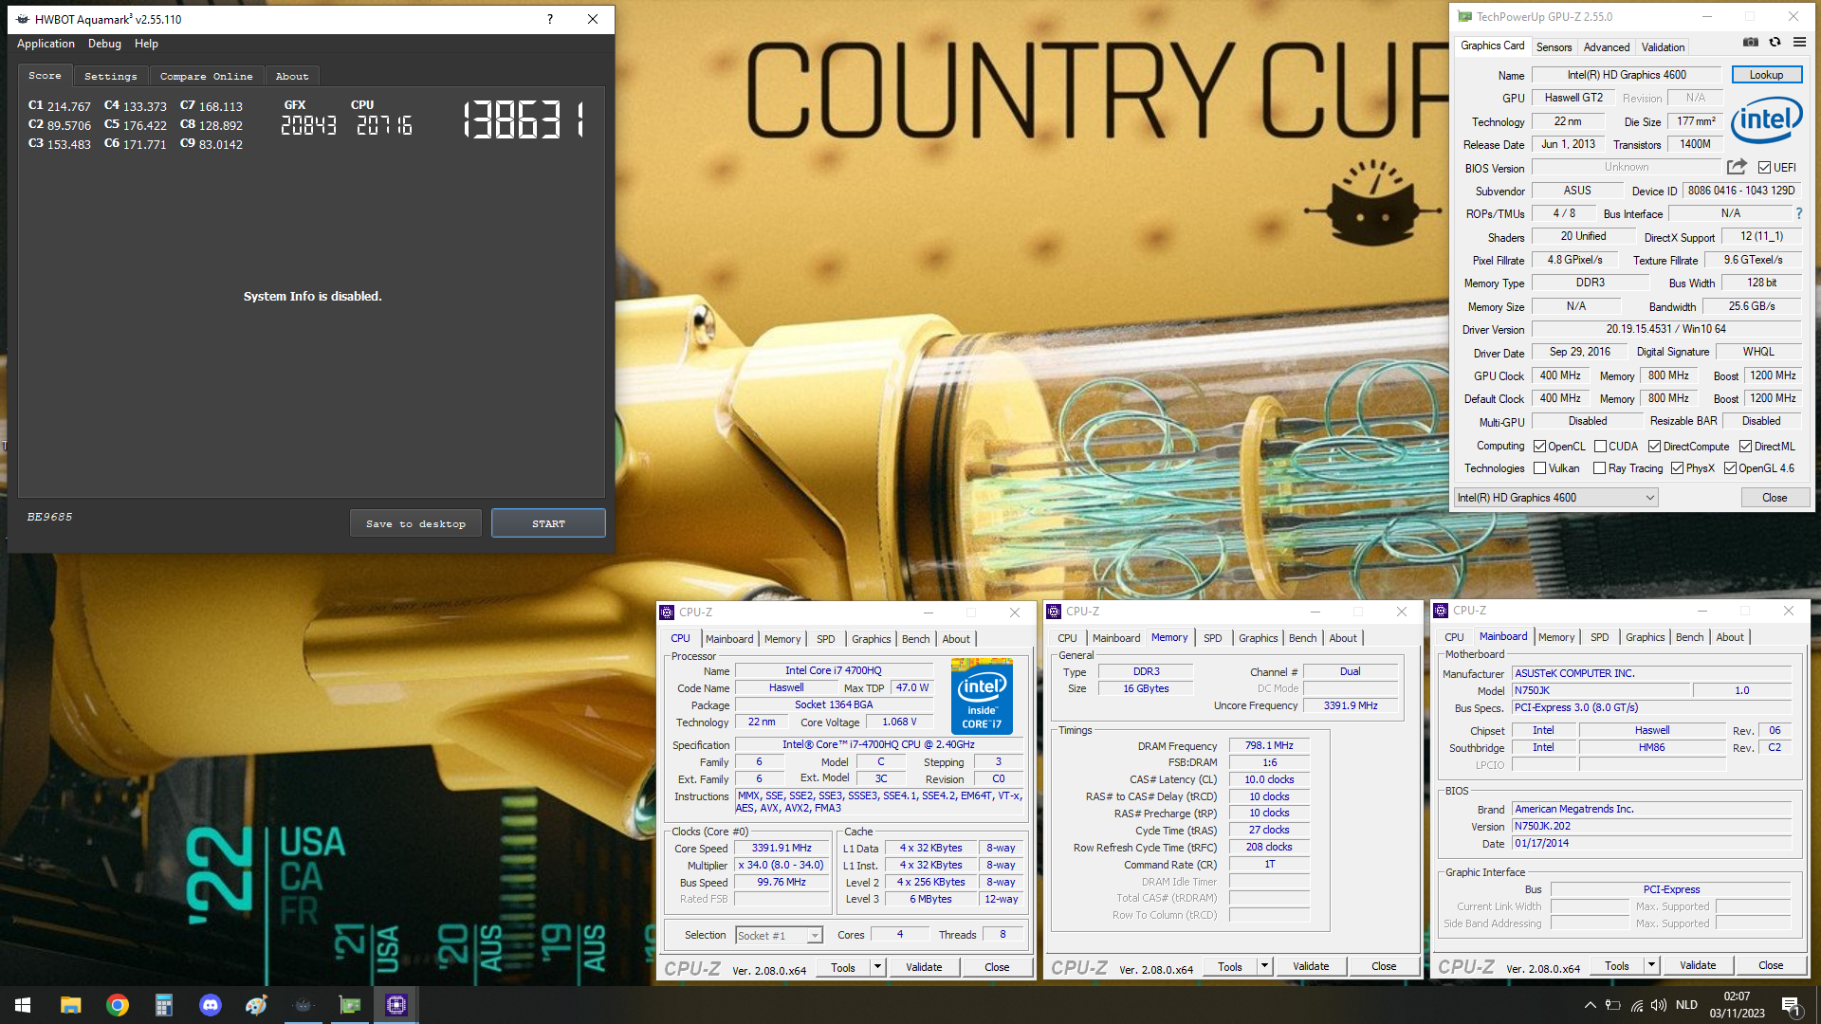Open the notification center icon
This screenshot has height=1024, width=1821.
1792,1005
